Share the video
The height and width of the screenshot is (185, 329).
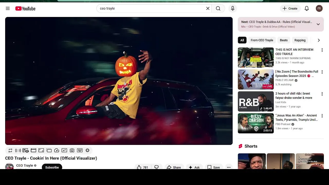(174, 167)
